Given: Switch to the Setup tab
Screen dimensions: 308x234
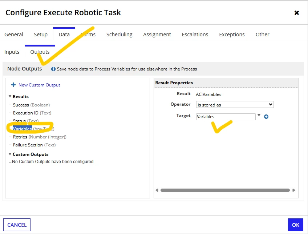Looking at the screenshot, I should (41, 35).
